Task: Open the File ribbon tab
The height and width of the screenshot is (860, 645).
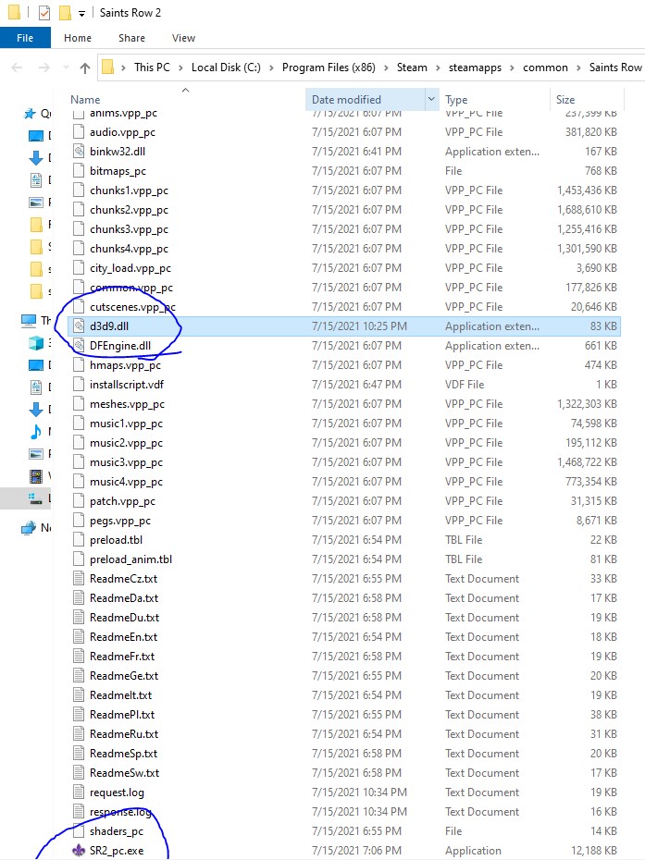Action: pos(25,38)
